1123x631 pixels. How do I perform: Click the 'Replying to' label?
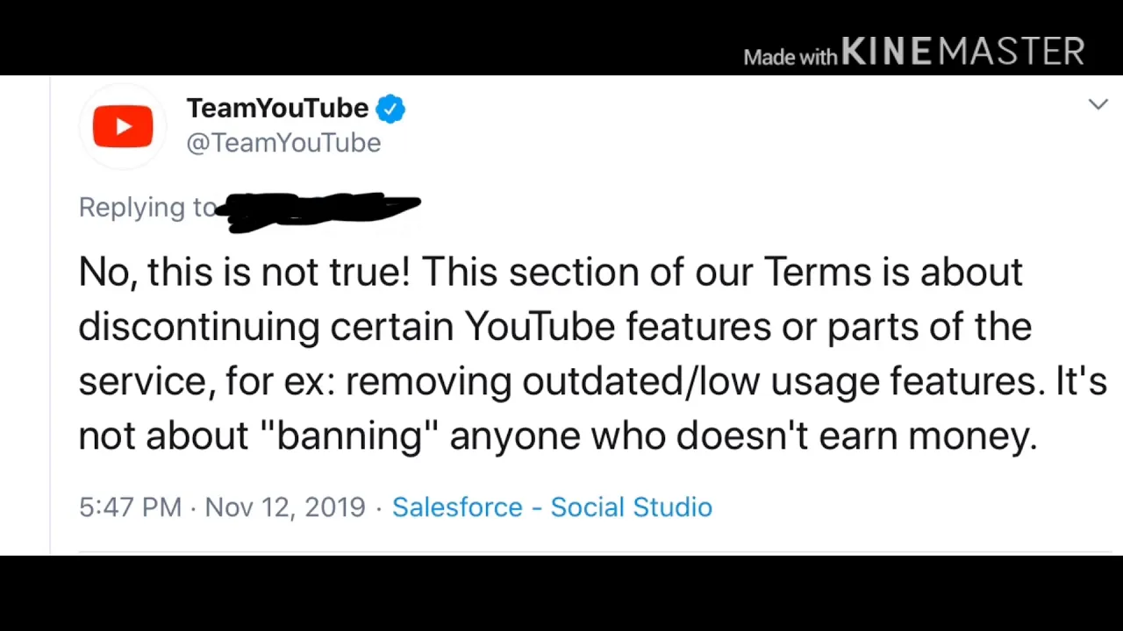tap(147, 208)
